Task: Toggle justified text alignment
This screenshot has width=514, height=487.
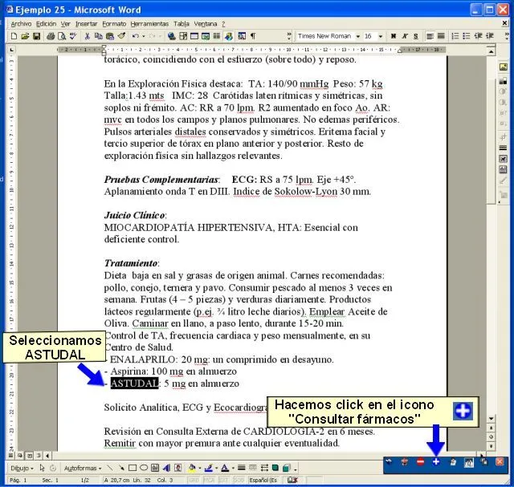Action: pyautogui.click(x=441, y=36)
